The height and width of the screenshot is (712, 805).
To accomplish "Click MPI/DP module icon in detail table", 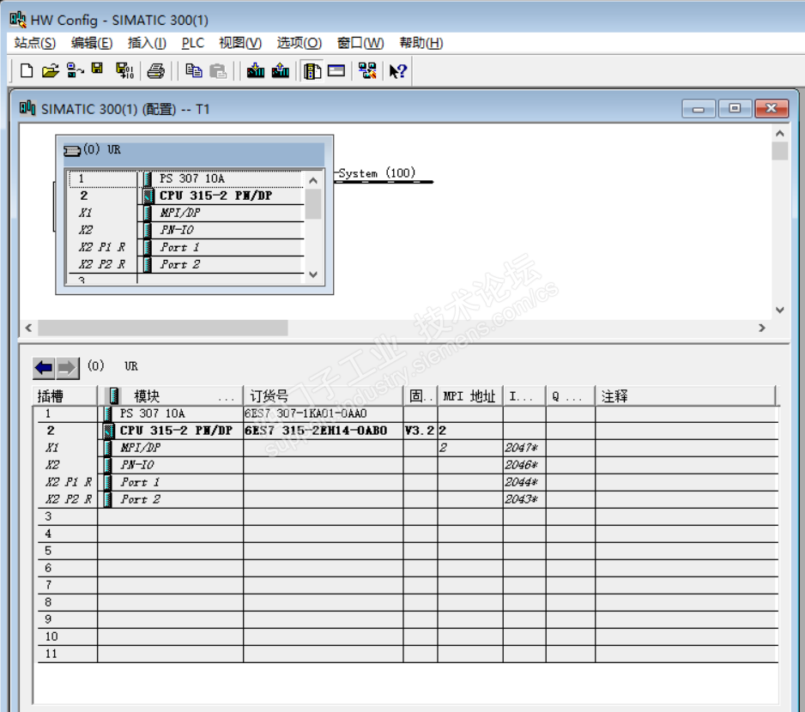I will point(108,448).
